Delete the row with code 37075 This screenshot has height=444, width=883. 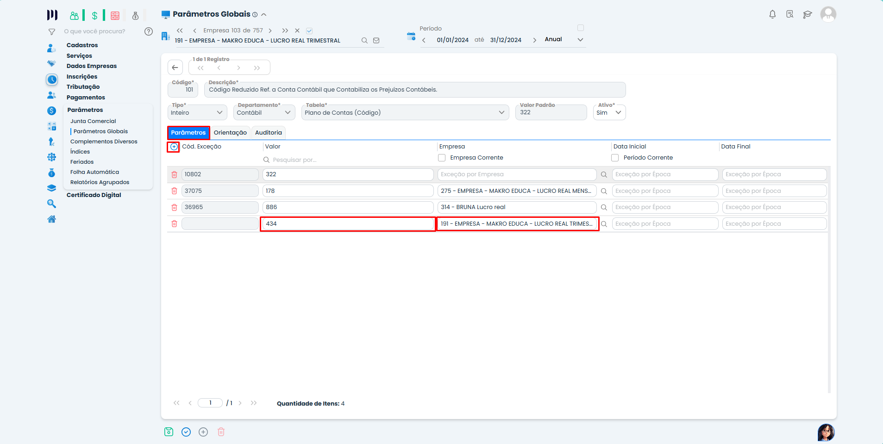click(174, 191)
